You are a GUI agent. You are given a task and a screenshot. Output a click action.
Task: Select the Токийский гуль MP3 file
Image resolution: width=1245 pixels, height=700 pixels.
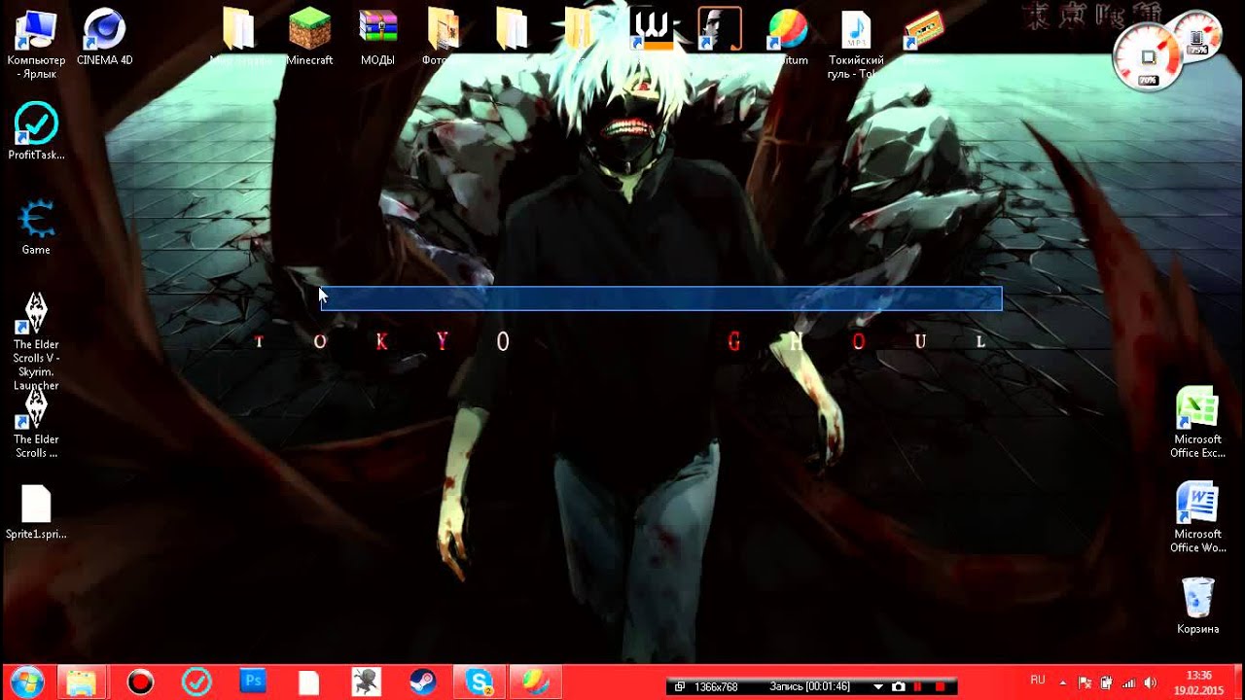[856, 29]
